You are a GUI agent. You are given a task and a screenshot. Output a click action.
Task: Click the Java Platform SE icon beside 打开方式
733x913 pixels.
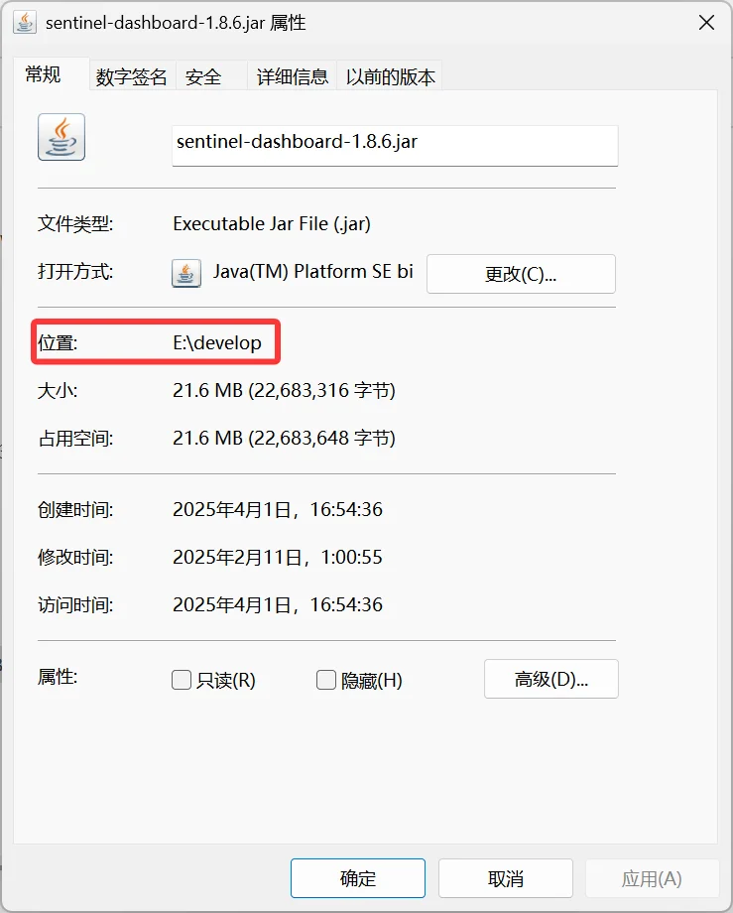pyautogui.click(x=186, y=273)
